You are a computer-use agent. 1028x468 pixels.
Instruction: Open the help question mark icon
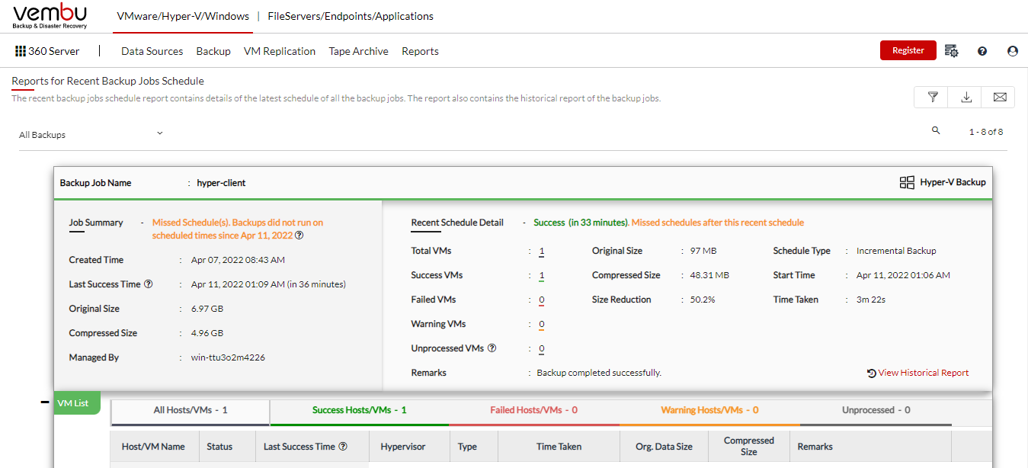[982, 51]
